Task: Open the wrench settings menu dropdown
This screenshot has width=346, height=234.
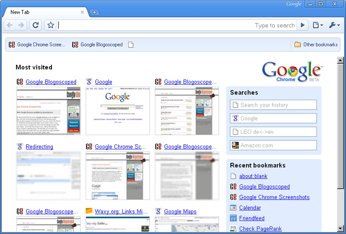Action: [334, 25]
